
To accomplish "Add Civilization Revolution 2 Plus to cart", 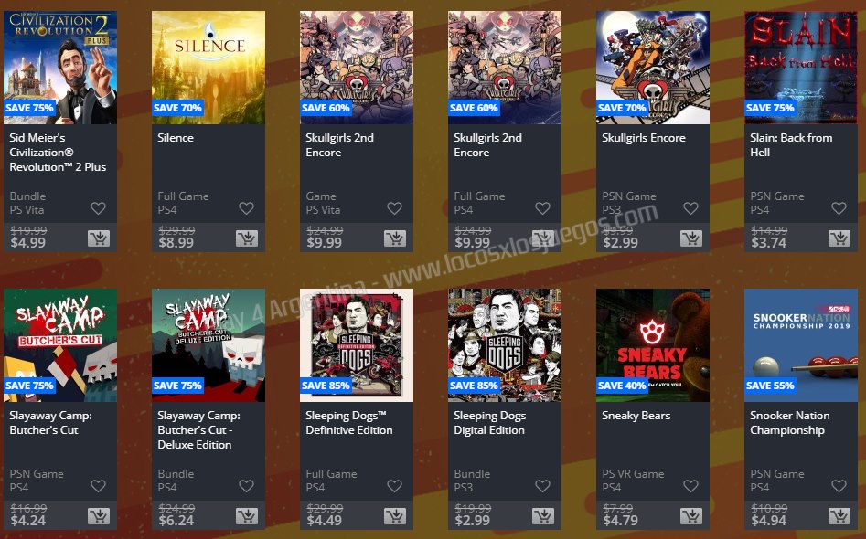I will point(99,238).
